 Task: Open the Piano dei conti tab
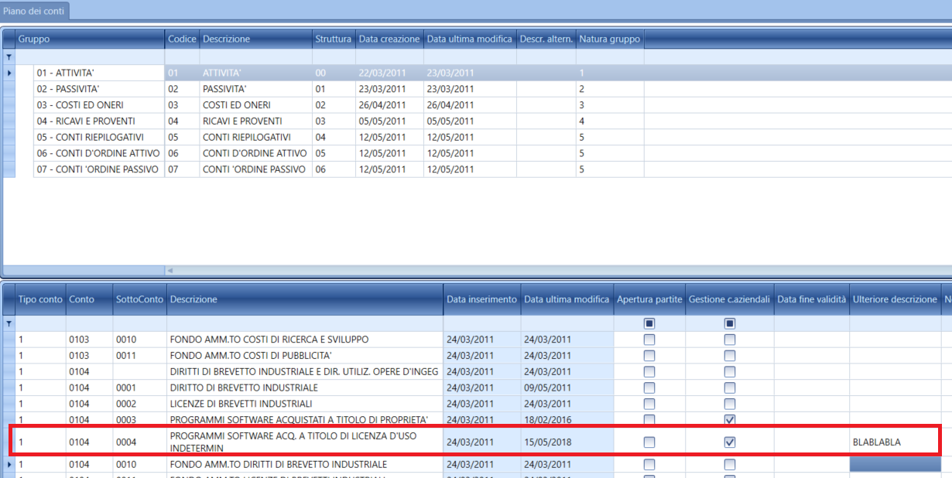34,10
